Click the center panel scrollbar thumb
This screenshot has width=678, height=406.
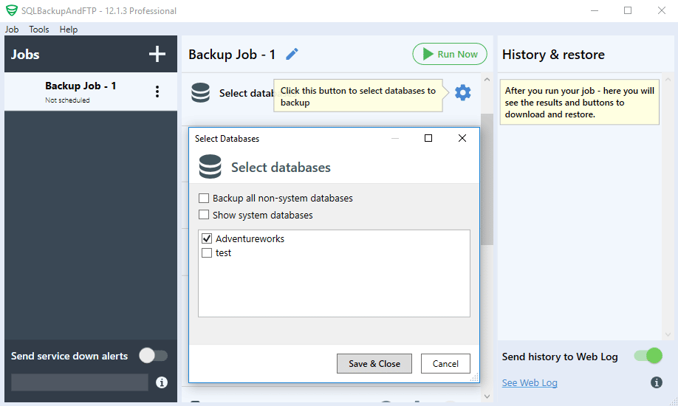pyautogui.click(x=487, y=179)
